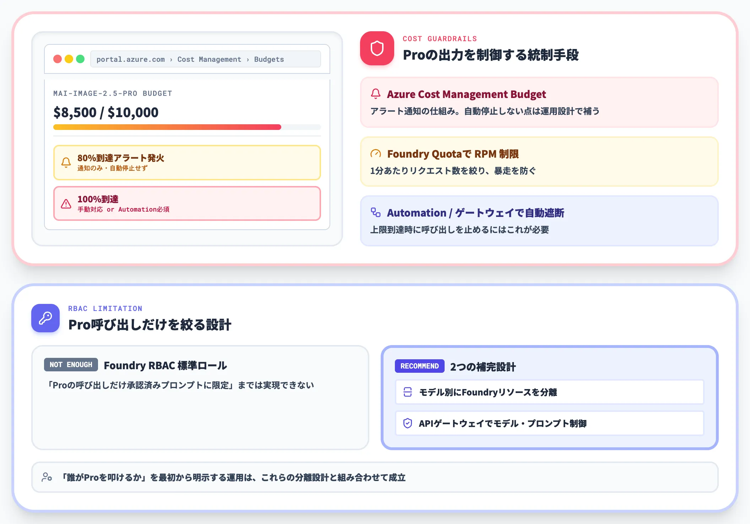750x524 pixels.
Task: Click the purple key RBAC icon
Action: pos(45,318)
